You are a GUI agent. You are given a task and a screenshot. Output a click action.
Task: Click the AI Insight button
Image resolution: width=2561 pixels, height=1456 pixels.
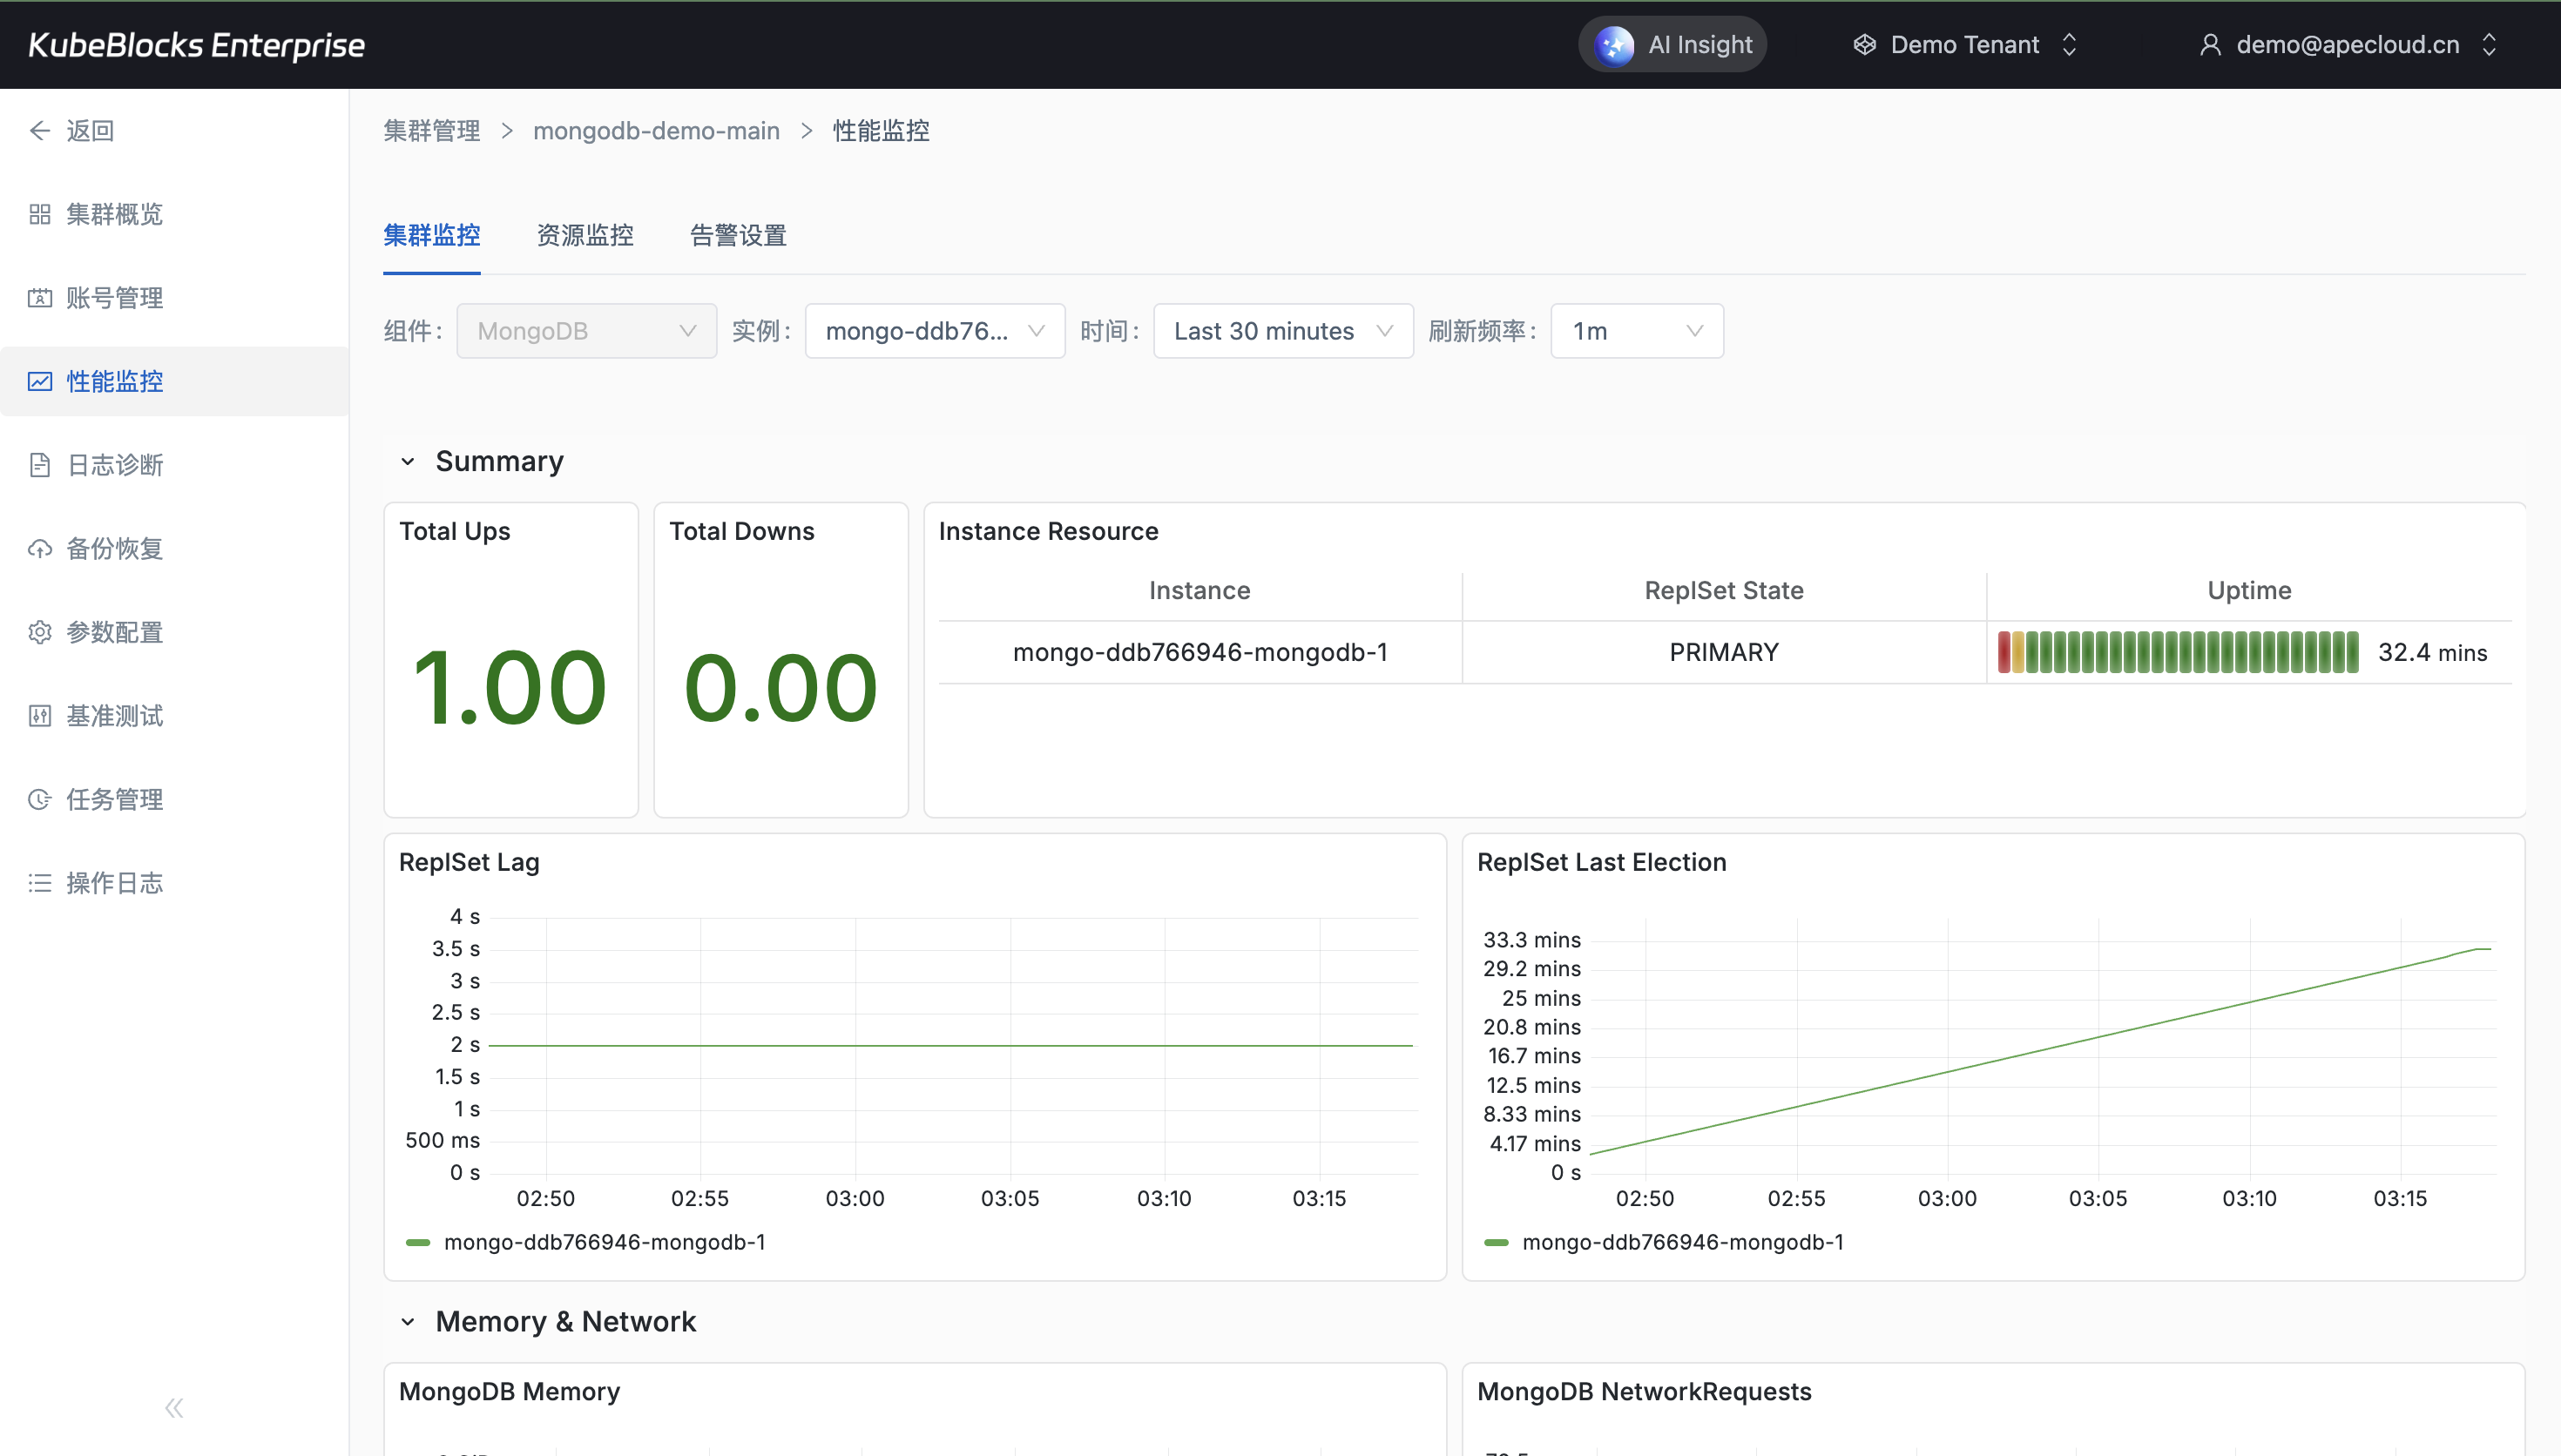pyautogui.click(x=1673, y=45)
